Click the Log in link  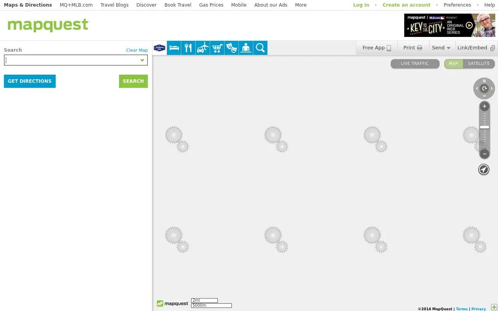(x=361, y=5)
